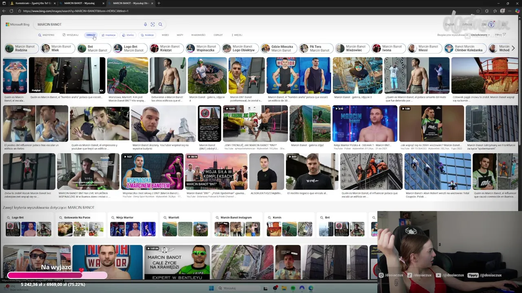
Task: Select Marcin Banot Wspinaczka chip
Action: [x=202, y=48]
